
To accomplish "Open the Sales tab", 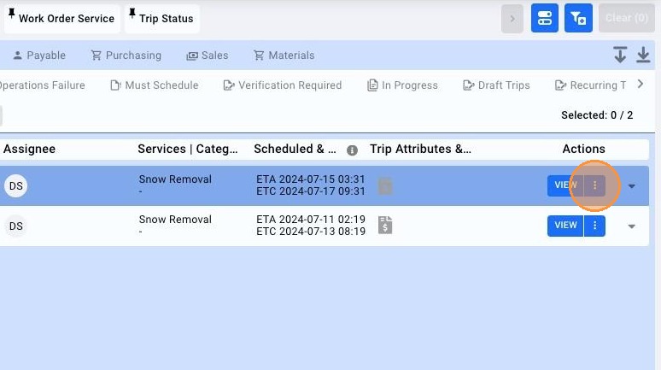I will click(207, 56).
